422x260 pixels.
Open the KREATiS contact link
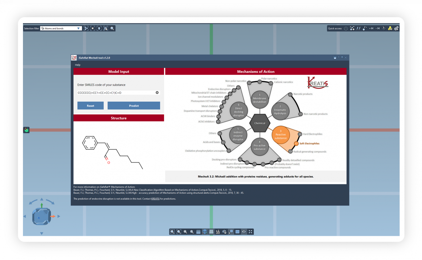[155, 199]
